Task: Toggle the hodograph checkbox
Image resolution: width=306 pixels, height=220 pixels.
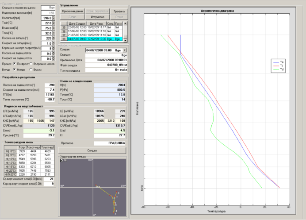Action: pyautogui.click(x=61, y=161)
